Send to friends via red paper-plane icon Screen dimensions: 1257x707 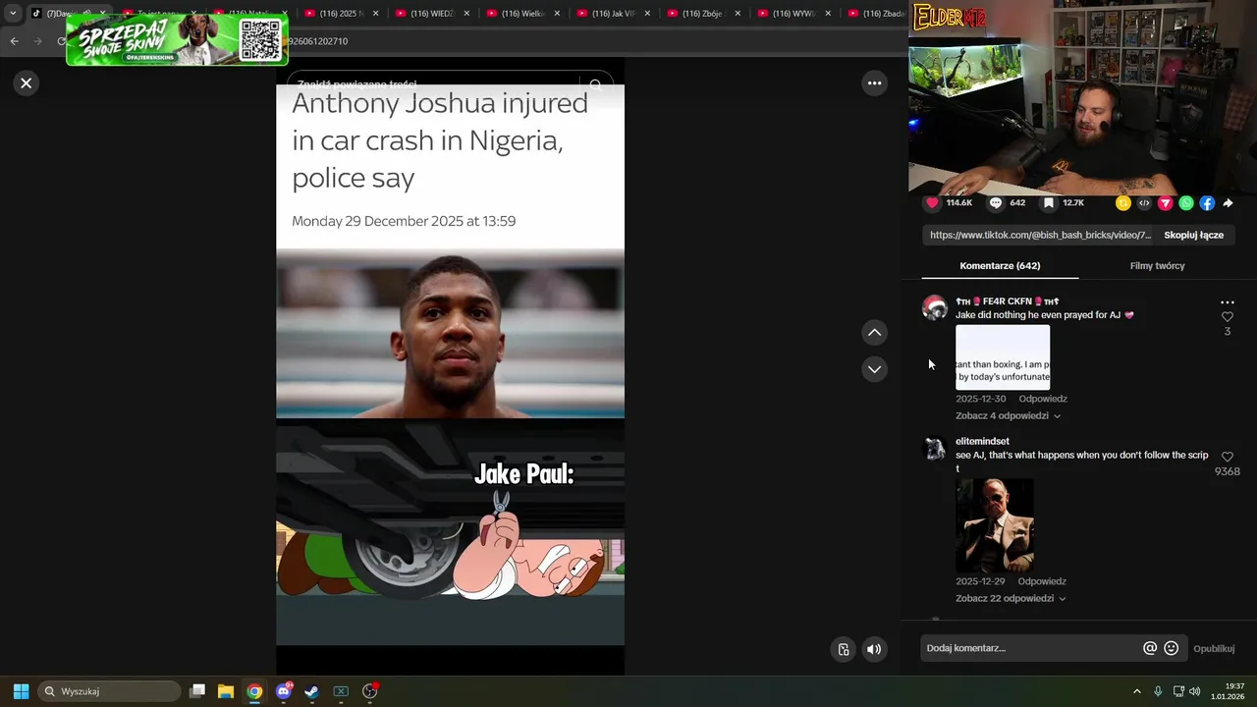point(1166,203)
